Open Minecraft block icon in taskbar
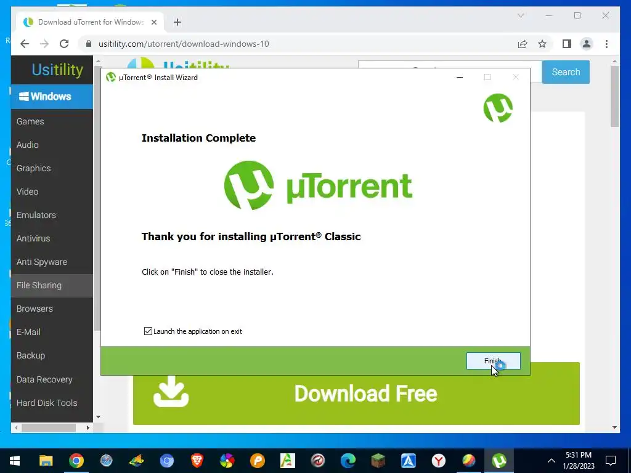Screen dimensions: 631x473 click(378, 461)
